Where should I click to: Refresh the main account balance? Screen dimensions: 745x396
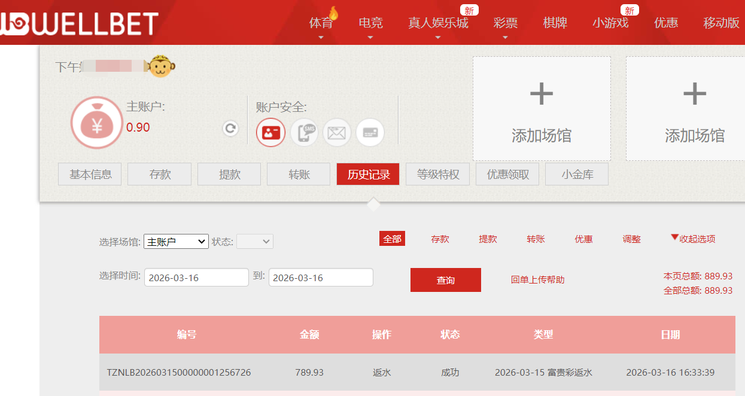click(230, 128)
